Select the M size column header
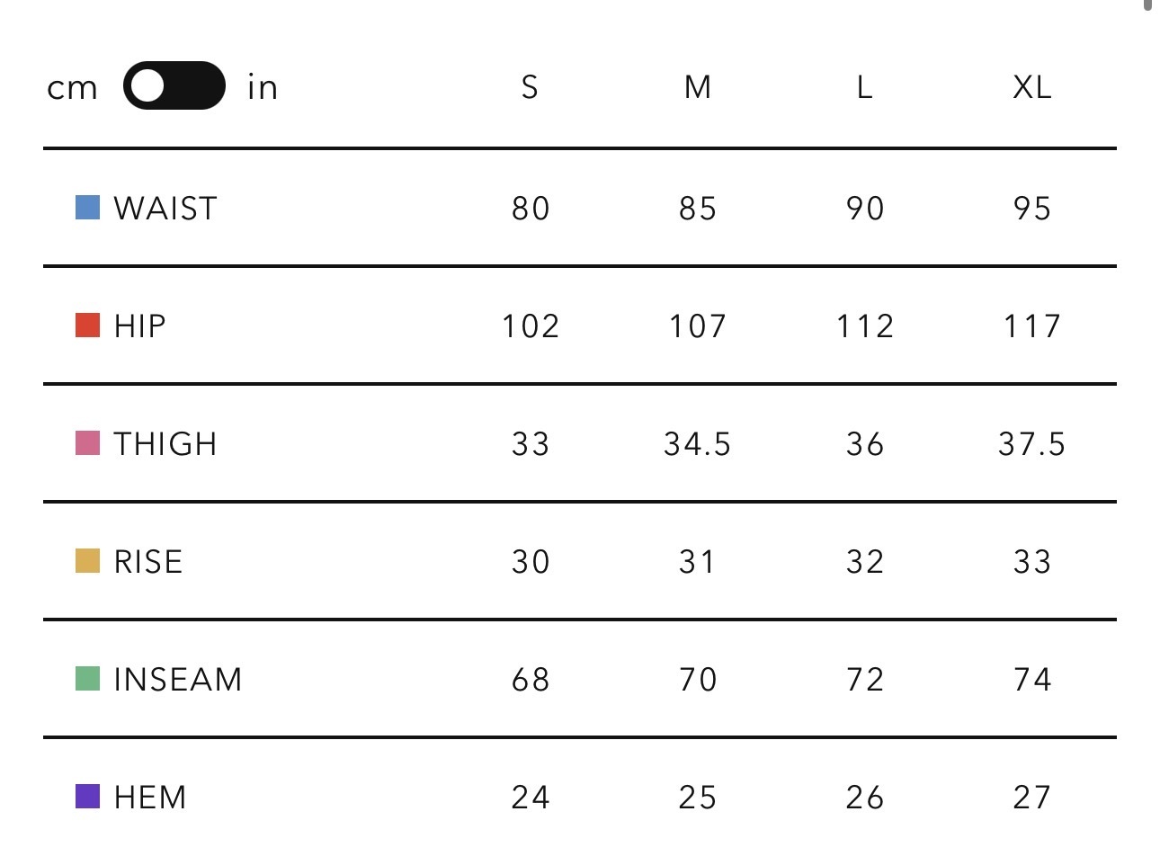The height and width of the screenshot is (865, 1160). (x=697, y=87)
